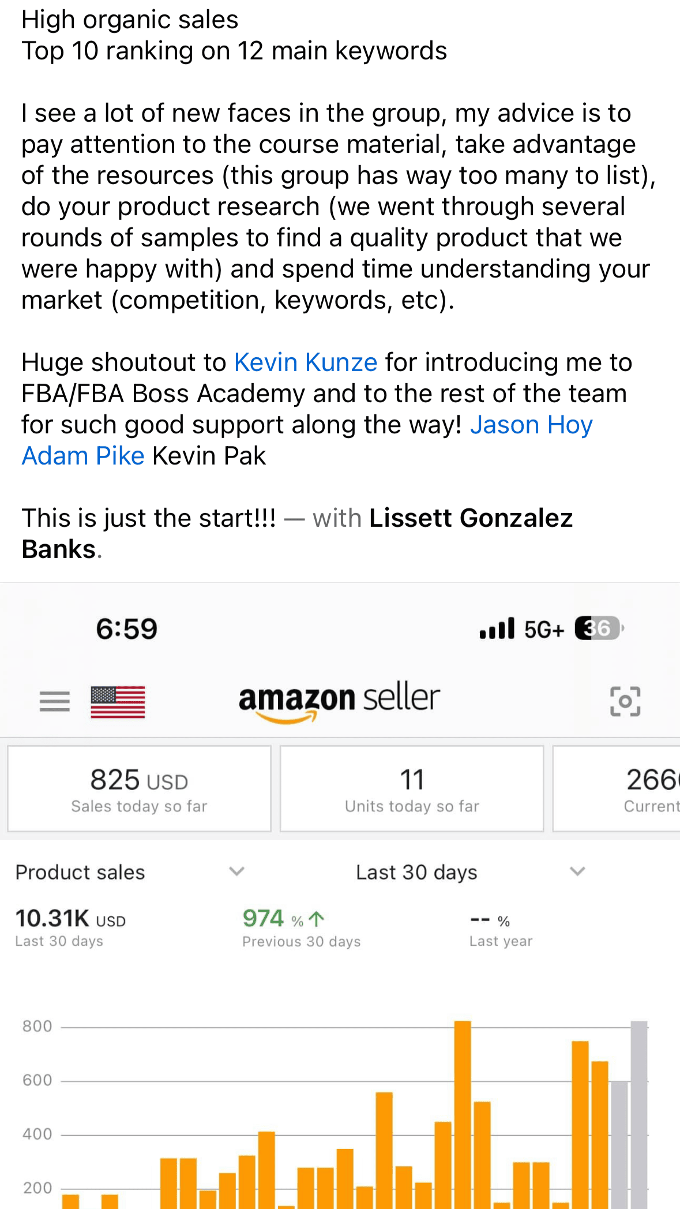Viewport: 680px width, 1209px height.
Task: Select the 825 USD sales today card
Action: pyautogui.click(x=139, y=789)
